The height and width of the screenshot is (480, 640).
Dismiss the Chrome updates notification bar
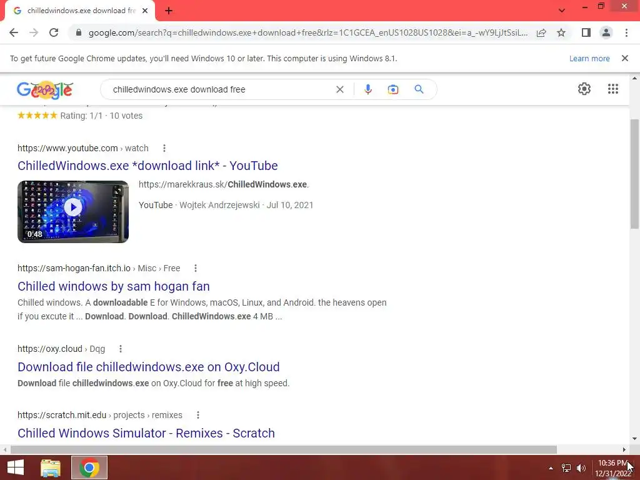tap(624, 58)
